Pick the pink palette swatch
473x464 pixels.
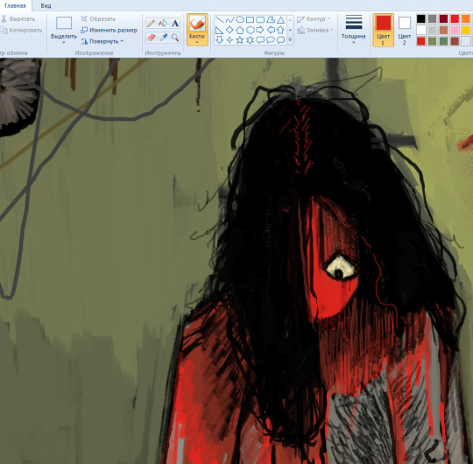(x=455, y=30)
